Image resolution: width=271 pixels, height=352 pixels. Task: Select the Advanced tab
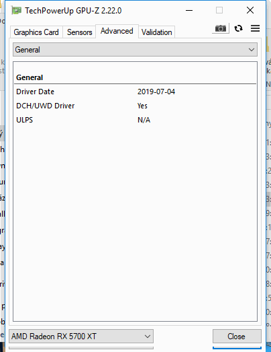[x=117, y=31]
